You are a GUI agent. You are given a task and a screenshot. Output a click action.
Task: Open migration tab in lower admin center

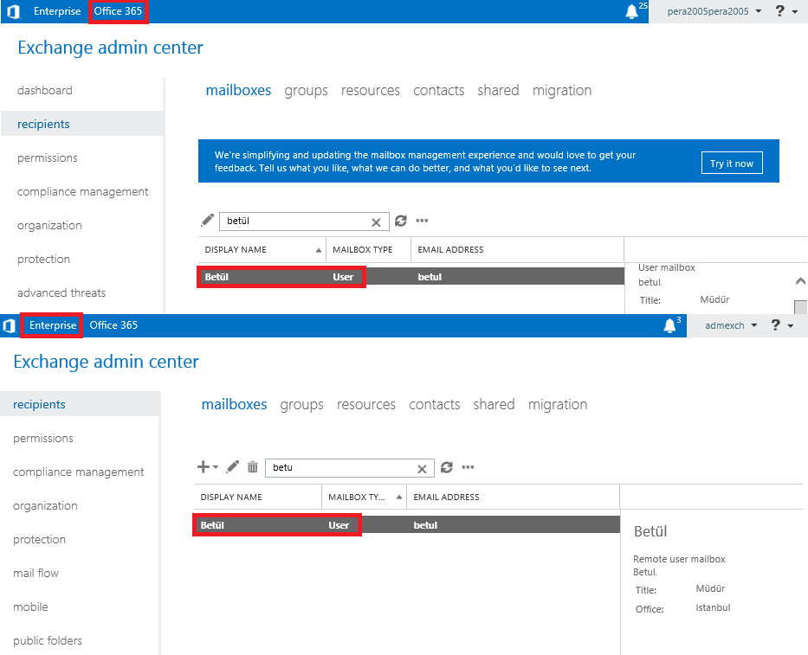click(x=558, y=405)
